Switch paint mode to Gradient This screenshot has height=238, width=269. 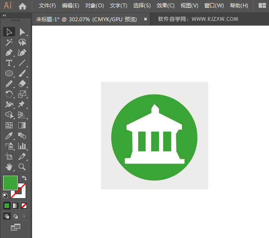pos(16,205)
